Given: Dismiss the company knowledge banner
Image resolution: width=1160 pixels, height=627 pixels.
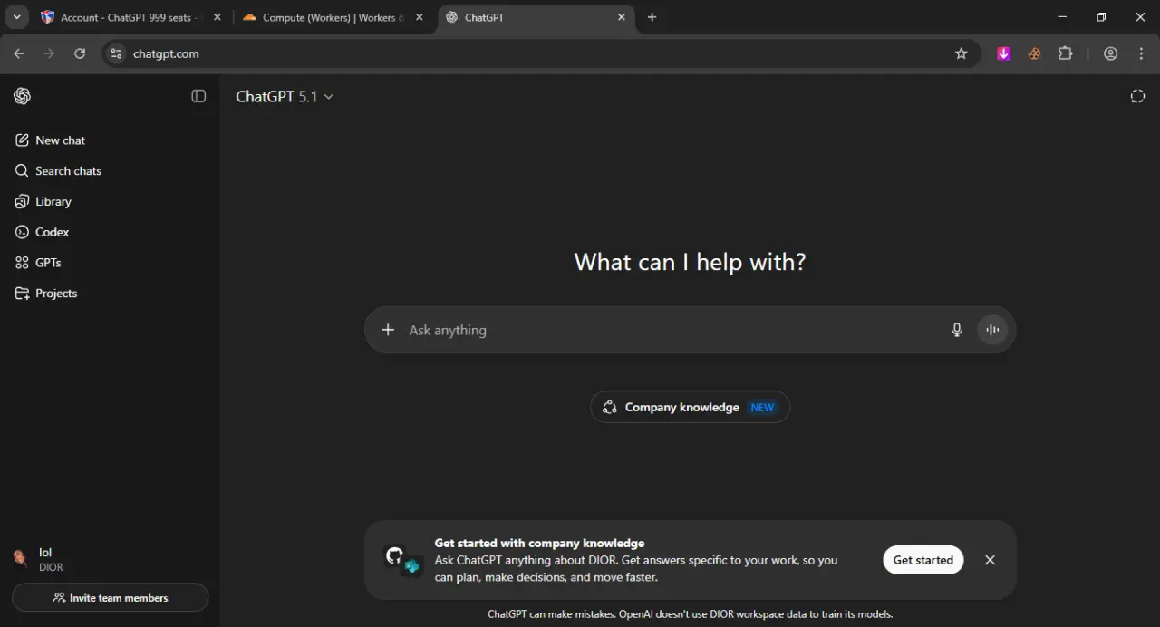Looking at the screenshot, I should tap(990, 560).
